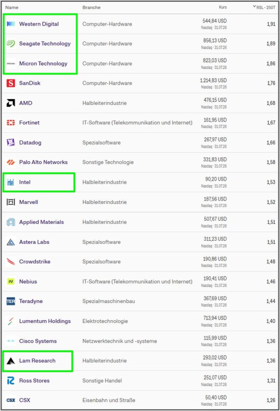Open the Teradyne stock link
Image resolution: width=280 pixels, height=411 pixels.
[30, 301]
